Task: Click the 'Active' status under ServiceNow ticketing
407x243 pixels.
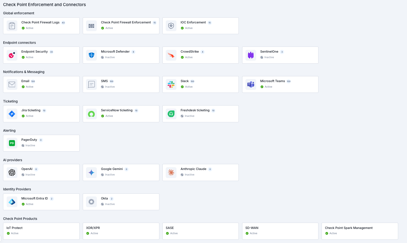Action: click(x=107, y=116)
